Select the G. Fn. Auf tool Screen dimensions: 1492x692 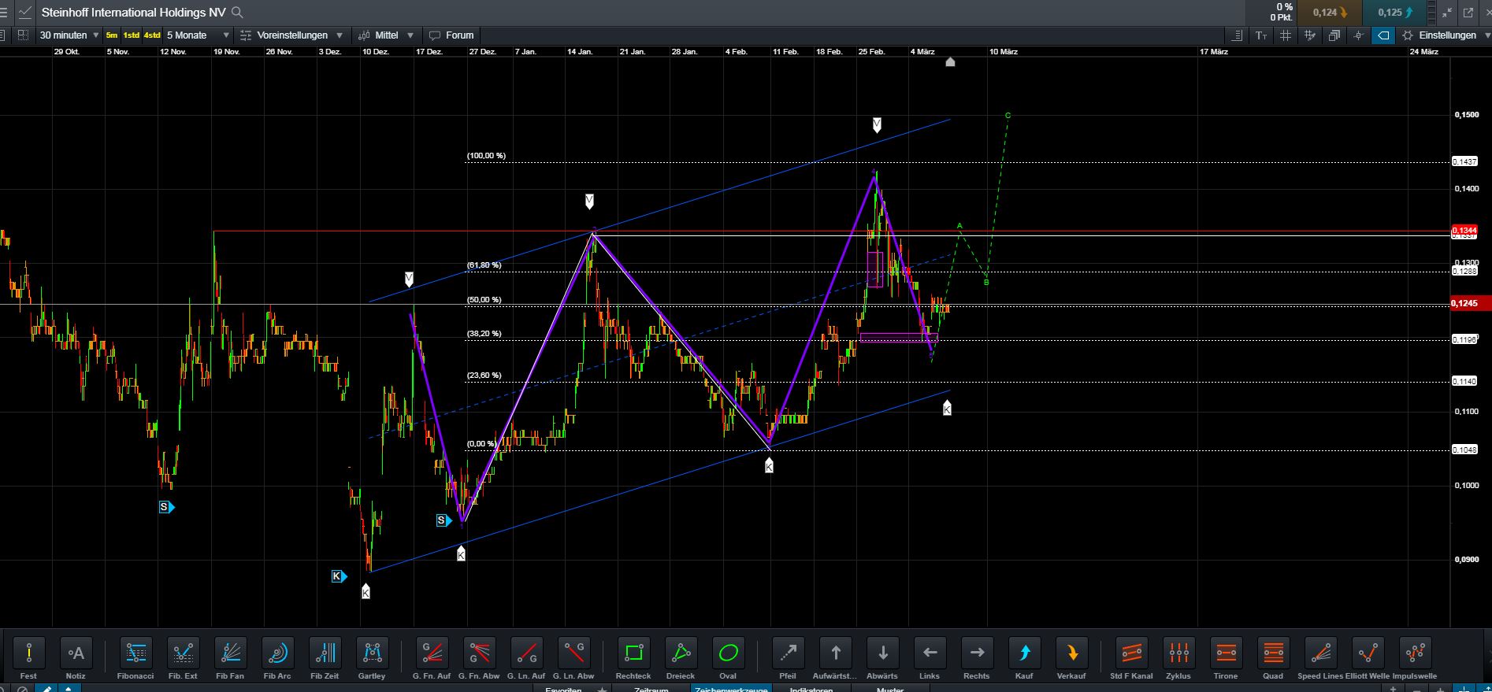coord(432,653)
